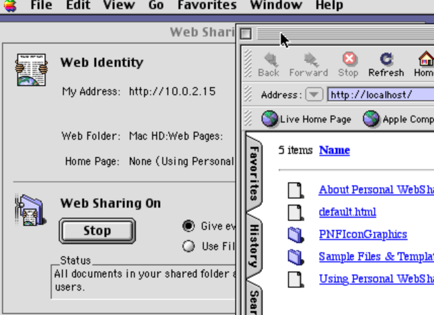Click the document icon beside default.html
Screen dimensions: 434x315
[x=296, y=212]
